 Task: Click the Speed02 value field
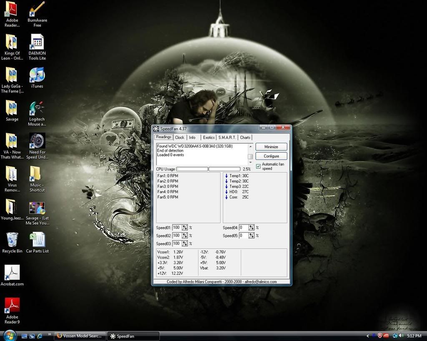pyautogui.click(x=177, y=236)
